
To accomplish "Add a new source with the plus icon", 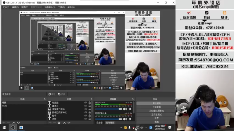I will point(50,123).
